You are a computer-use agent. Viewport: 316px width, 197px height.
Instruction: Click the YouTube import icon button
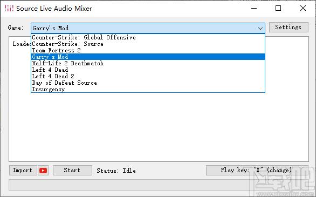coord(43,171)
